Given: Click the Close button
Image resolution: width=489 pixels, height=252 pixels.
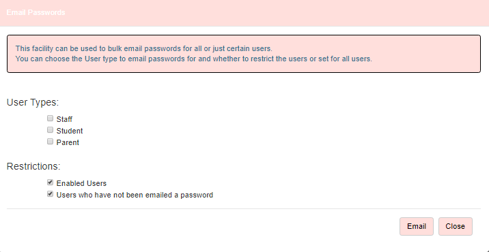Looking at the screenshot, I should 456,226.
